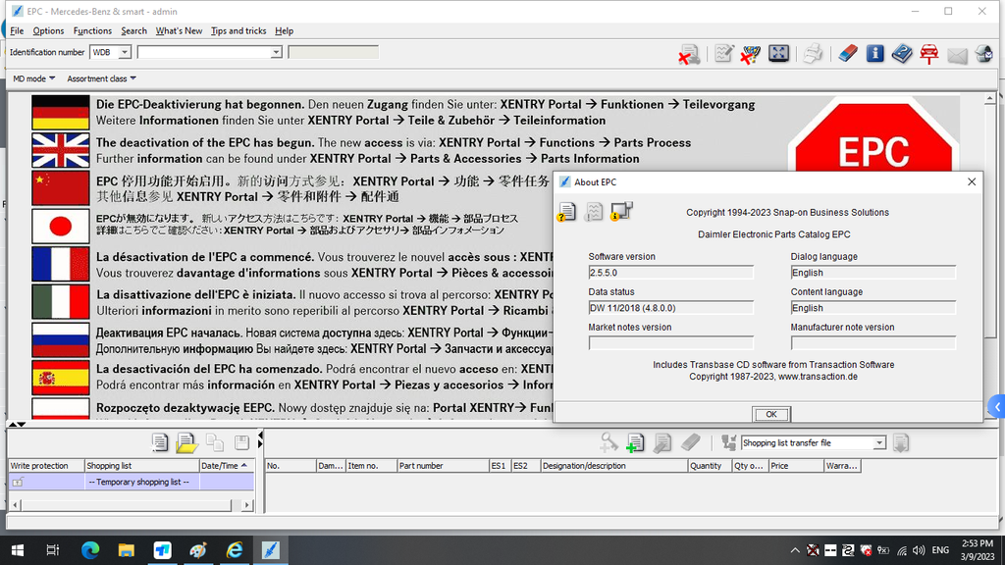Open the Tips and tricks menu
This screenshot has width=1005, height=565.
click(238, 30)
